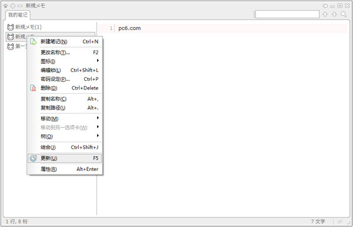Click the '1 行, 8 桁' status text

[16, 222]
